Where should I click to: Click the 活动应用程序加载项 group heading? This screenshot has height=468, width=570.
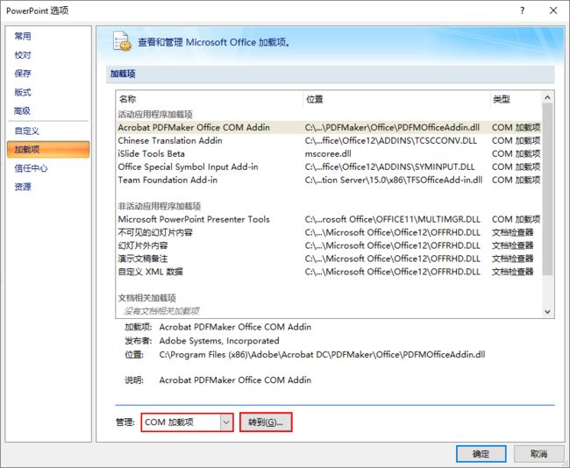155,115
